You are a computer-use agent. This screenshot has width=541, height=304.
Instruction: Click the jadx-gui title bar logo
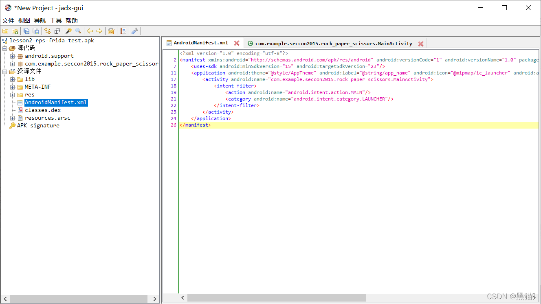[8, 8]
